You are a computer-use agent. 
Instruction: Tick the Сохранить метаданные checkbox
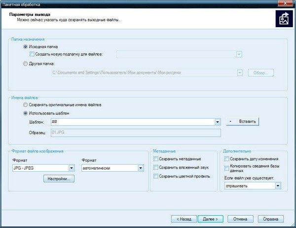tap(156, 159)
